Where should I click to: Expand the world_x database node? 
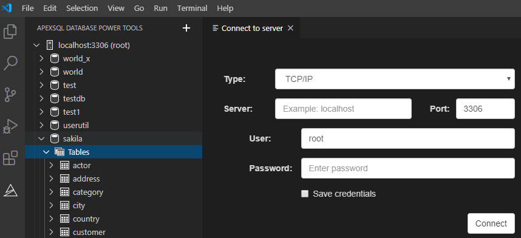[x=41, y=58]
